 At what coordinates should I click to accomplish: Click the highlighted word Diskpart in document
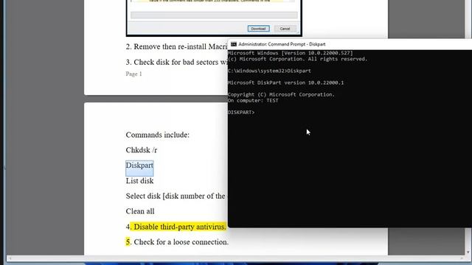click(139, 166)
